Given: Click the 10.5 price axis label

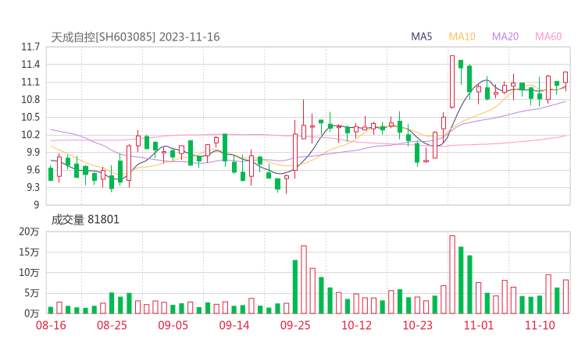Looking at the screenshot, I should click(30, 118).
